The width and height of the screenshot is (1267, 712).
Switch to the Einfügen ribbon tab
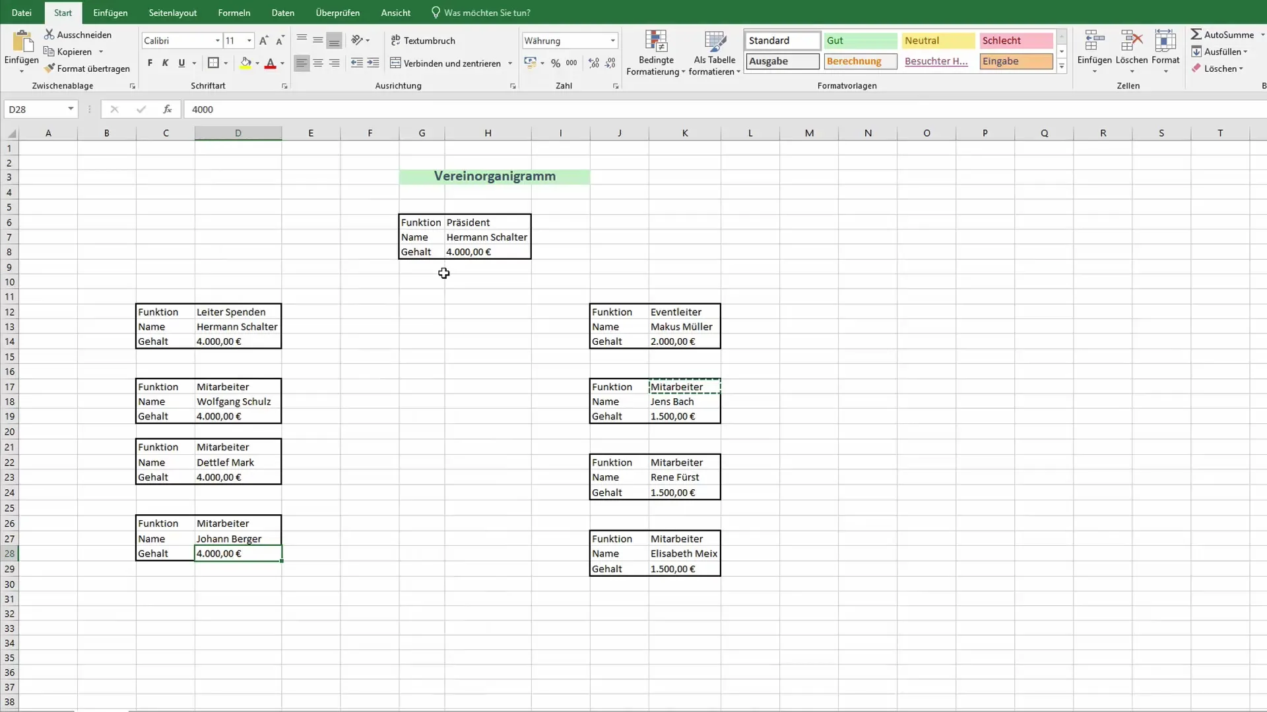pyautogui.click(x=110, y=13)
